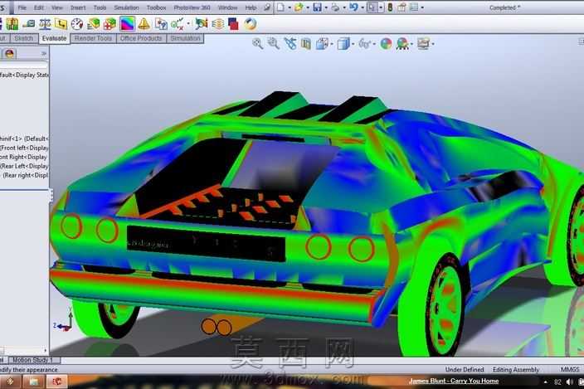Screen dimensions: 584x389
Task: Expand the Options dropdown arrow
Action: point(422,7)
